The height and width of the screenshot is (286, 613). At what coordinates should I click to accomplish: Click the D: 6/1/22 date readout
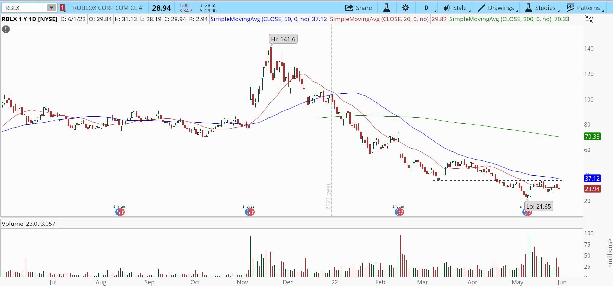click(x=73, y=19)
